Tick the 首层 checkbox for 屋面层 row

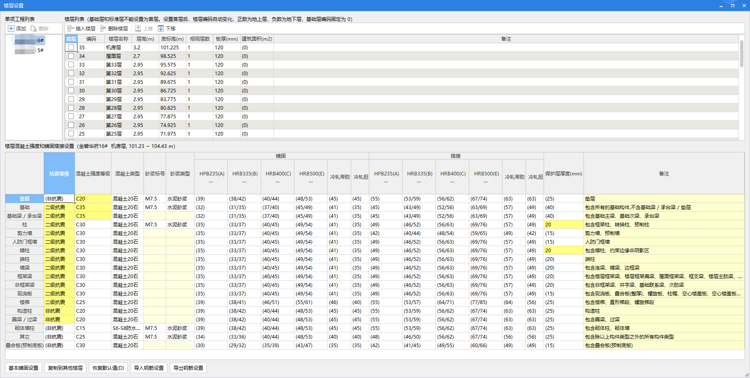coord(71,56)
